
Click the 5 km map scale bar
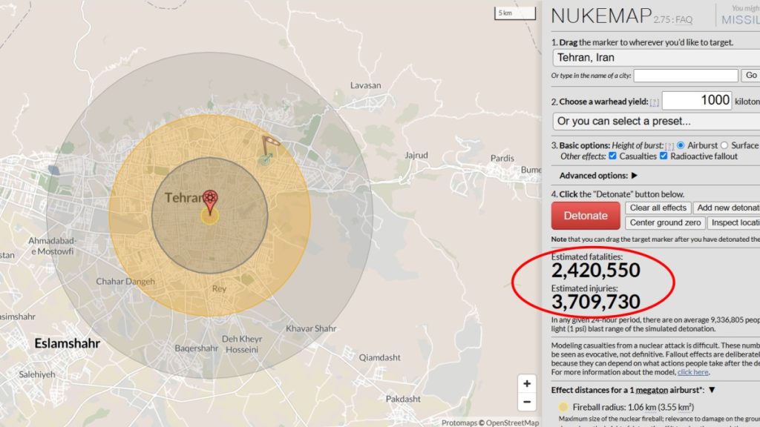(x=515, y=13)
